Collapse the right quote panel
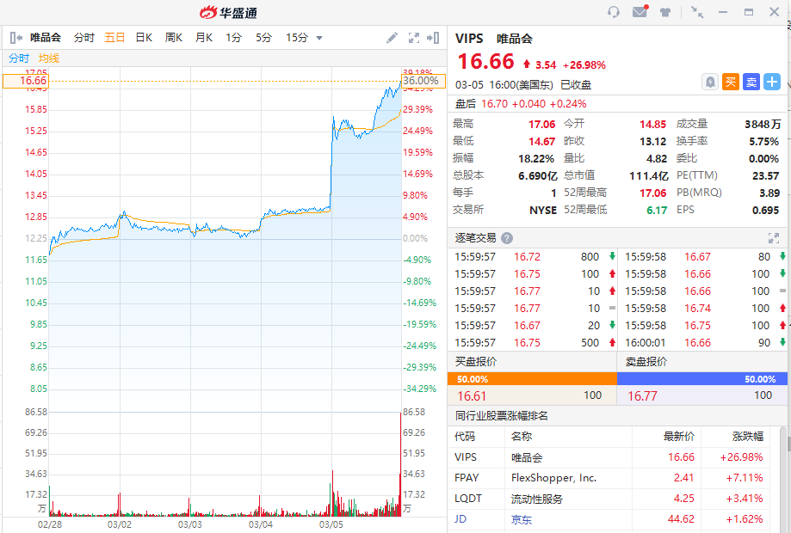The image size is (791, 533). coord(433,38)
